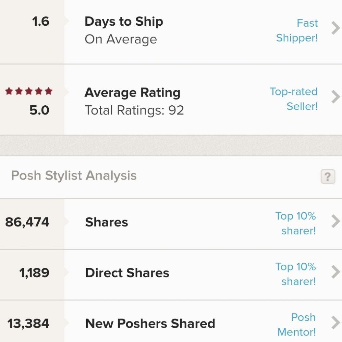
Task: Tap the 1.6 days value
Action: point(41,21)
